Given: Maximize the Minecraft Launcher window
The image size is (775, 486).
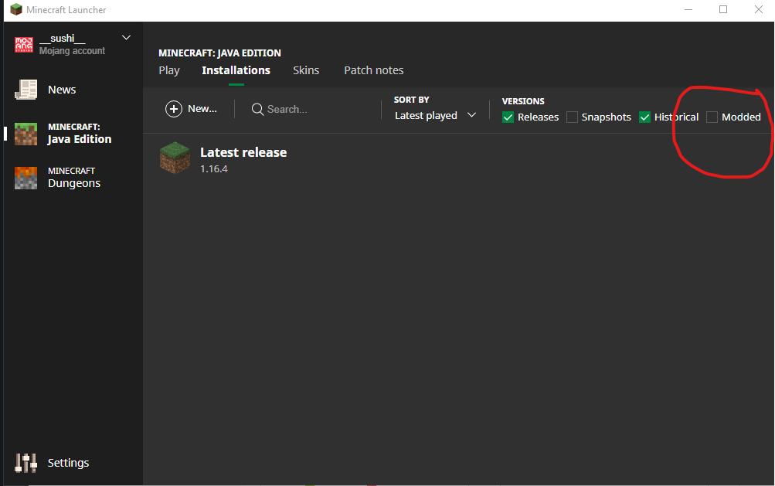Looking at the screenshot, I should 723,9.
